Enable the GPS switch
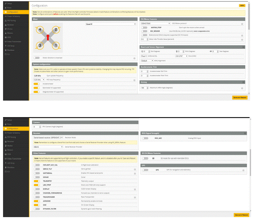The height and width of the screenshot is (222, 255). [145, 170]
